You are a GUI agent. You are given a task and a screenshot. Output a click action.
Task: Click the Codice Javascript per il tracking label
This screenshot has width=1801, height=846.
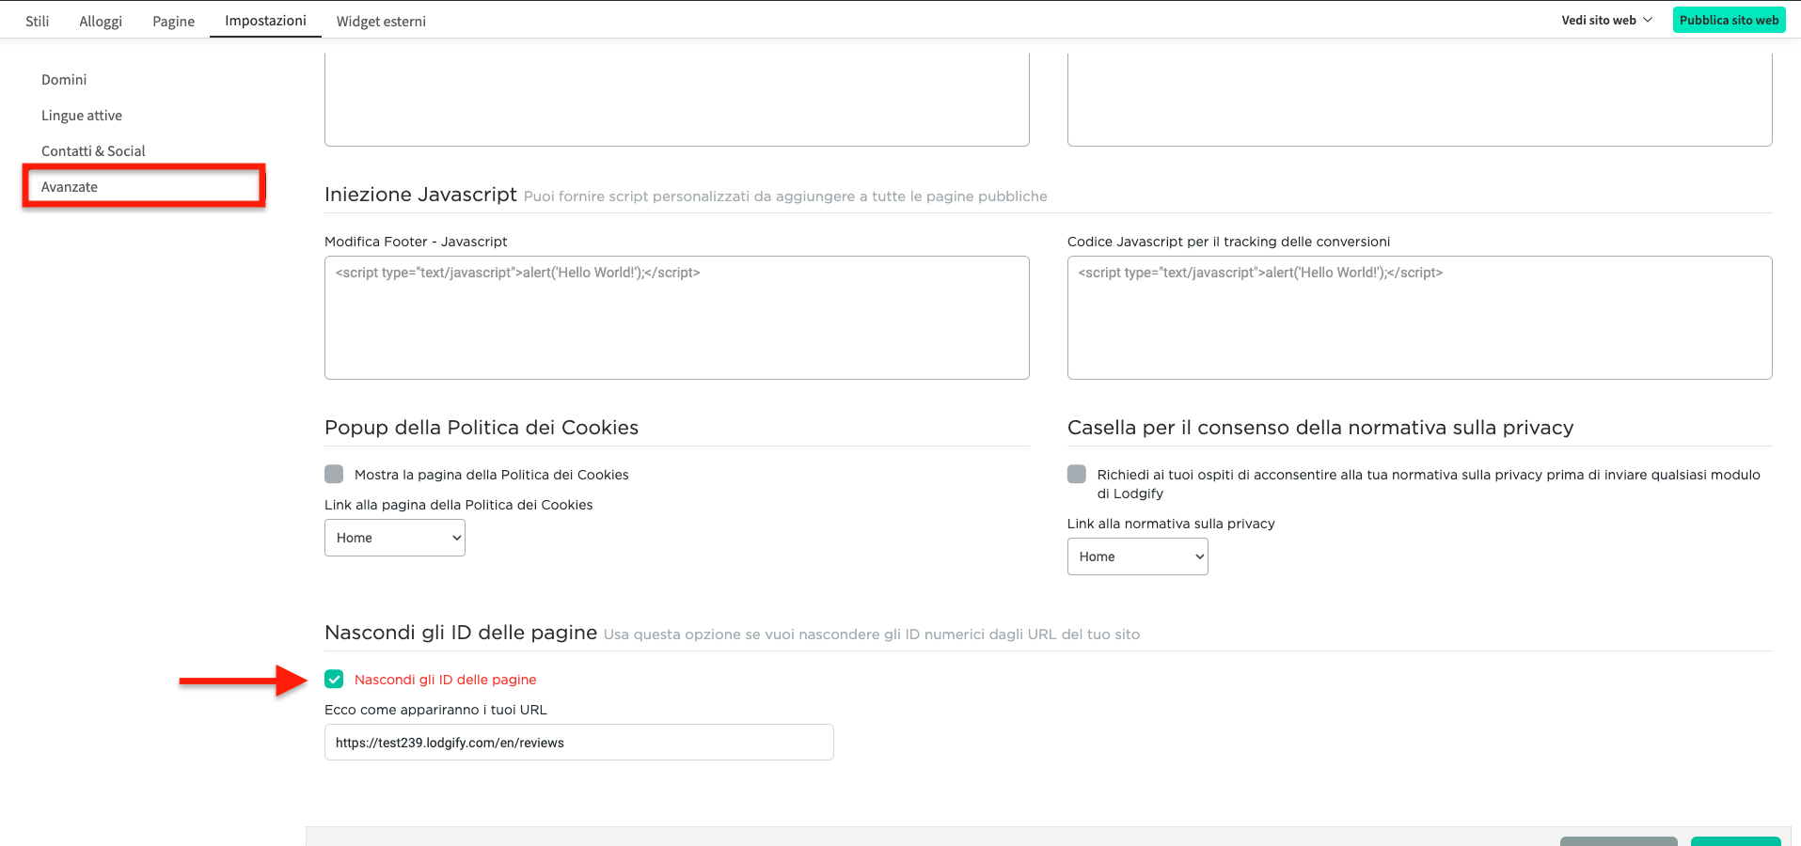[1228, 242]
